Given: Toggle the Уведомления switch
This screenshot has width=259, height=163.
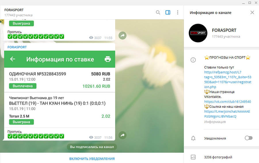Looking at the screenshot, I should pos(249,138).
